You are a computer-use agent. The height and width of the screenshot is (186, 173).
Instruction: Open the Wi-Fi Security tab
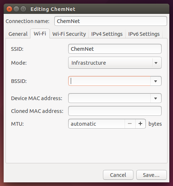69,34
